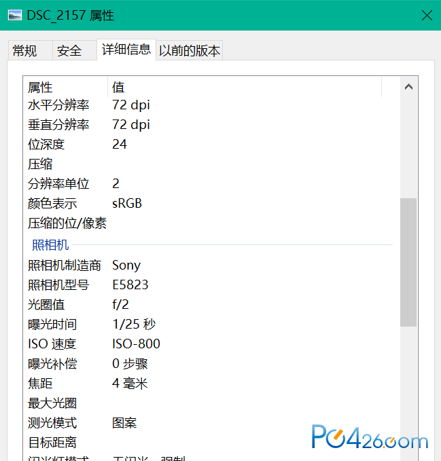This screenshot has height=461, width=441.
Task: Click the f/2 aperture value
Action: [x=120, y=305]
